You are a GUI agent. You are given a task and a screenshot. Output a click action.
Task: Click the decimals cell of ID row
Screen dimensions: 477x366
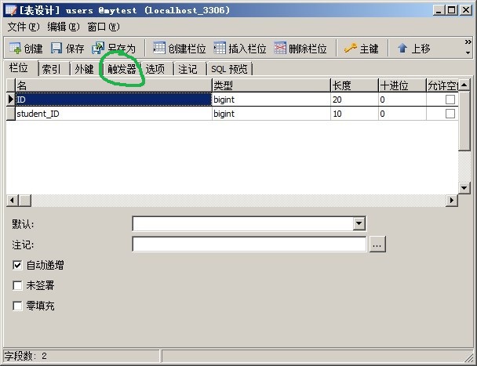[402, 100]
